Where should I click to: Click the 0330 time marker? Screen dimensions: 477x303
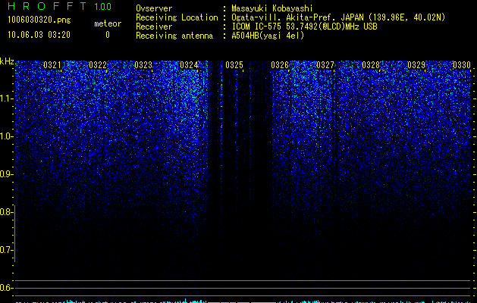coord(462,65)
